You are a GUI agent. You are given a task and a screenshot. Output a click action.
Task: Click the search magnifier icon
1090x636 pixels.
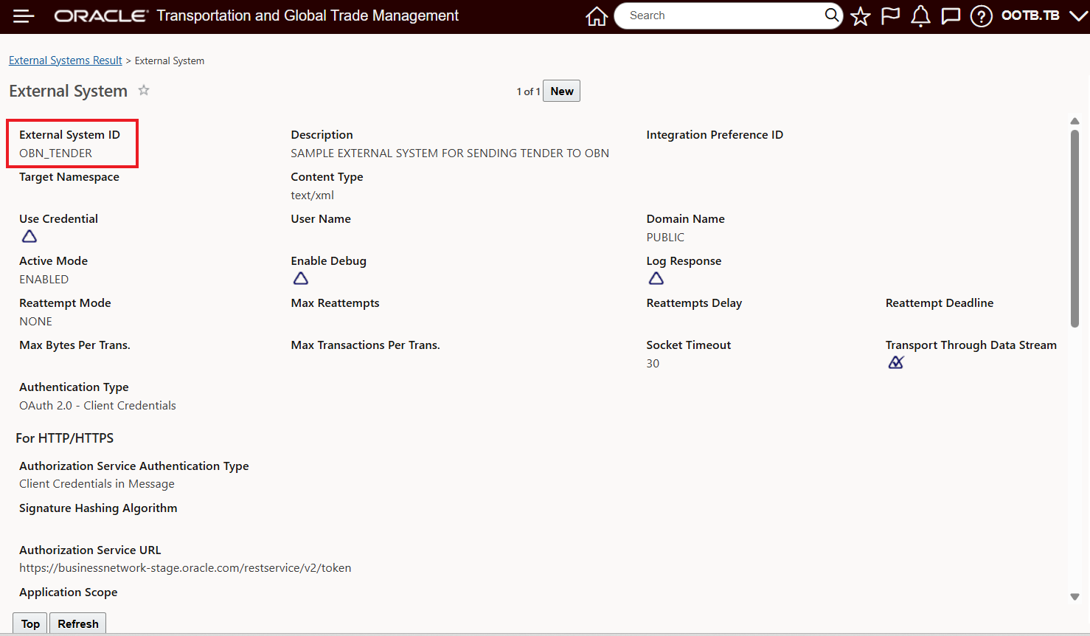coord(831,15)
